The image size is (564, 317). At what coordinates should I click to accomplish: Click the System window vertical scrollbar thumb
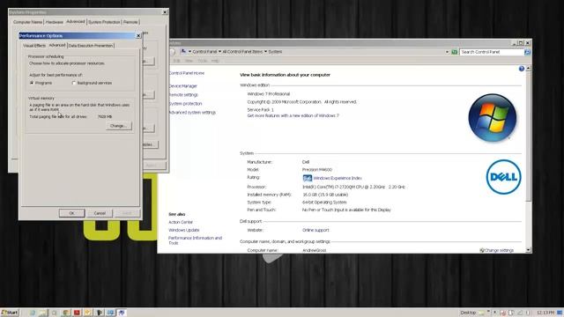point(528,136)
